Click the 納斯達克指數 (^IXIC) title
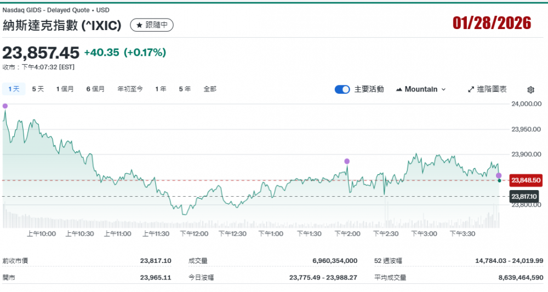This screenshot has height=292, width=548. point(62,25)
